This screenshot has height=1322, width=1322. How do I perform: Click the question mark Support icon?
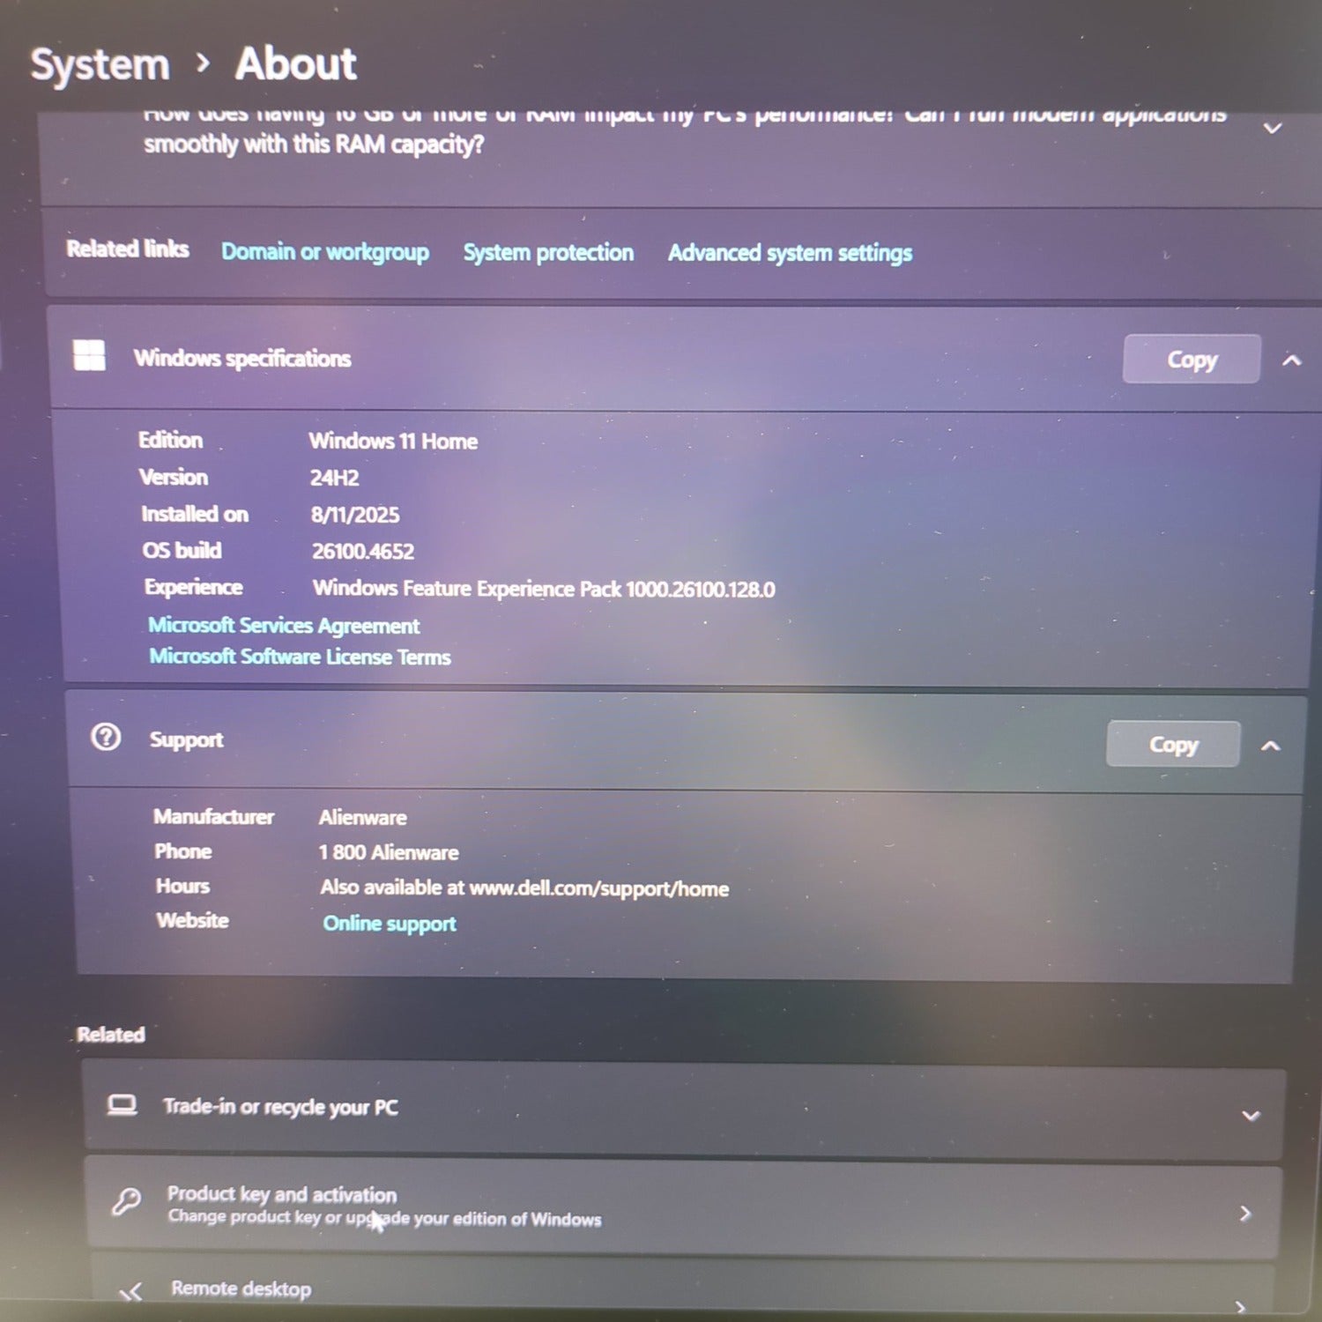pos(106,737)
